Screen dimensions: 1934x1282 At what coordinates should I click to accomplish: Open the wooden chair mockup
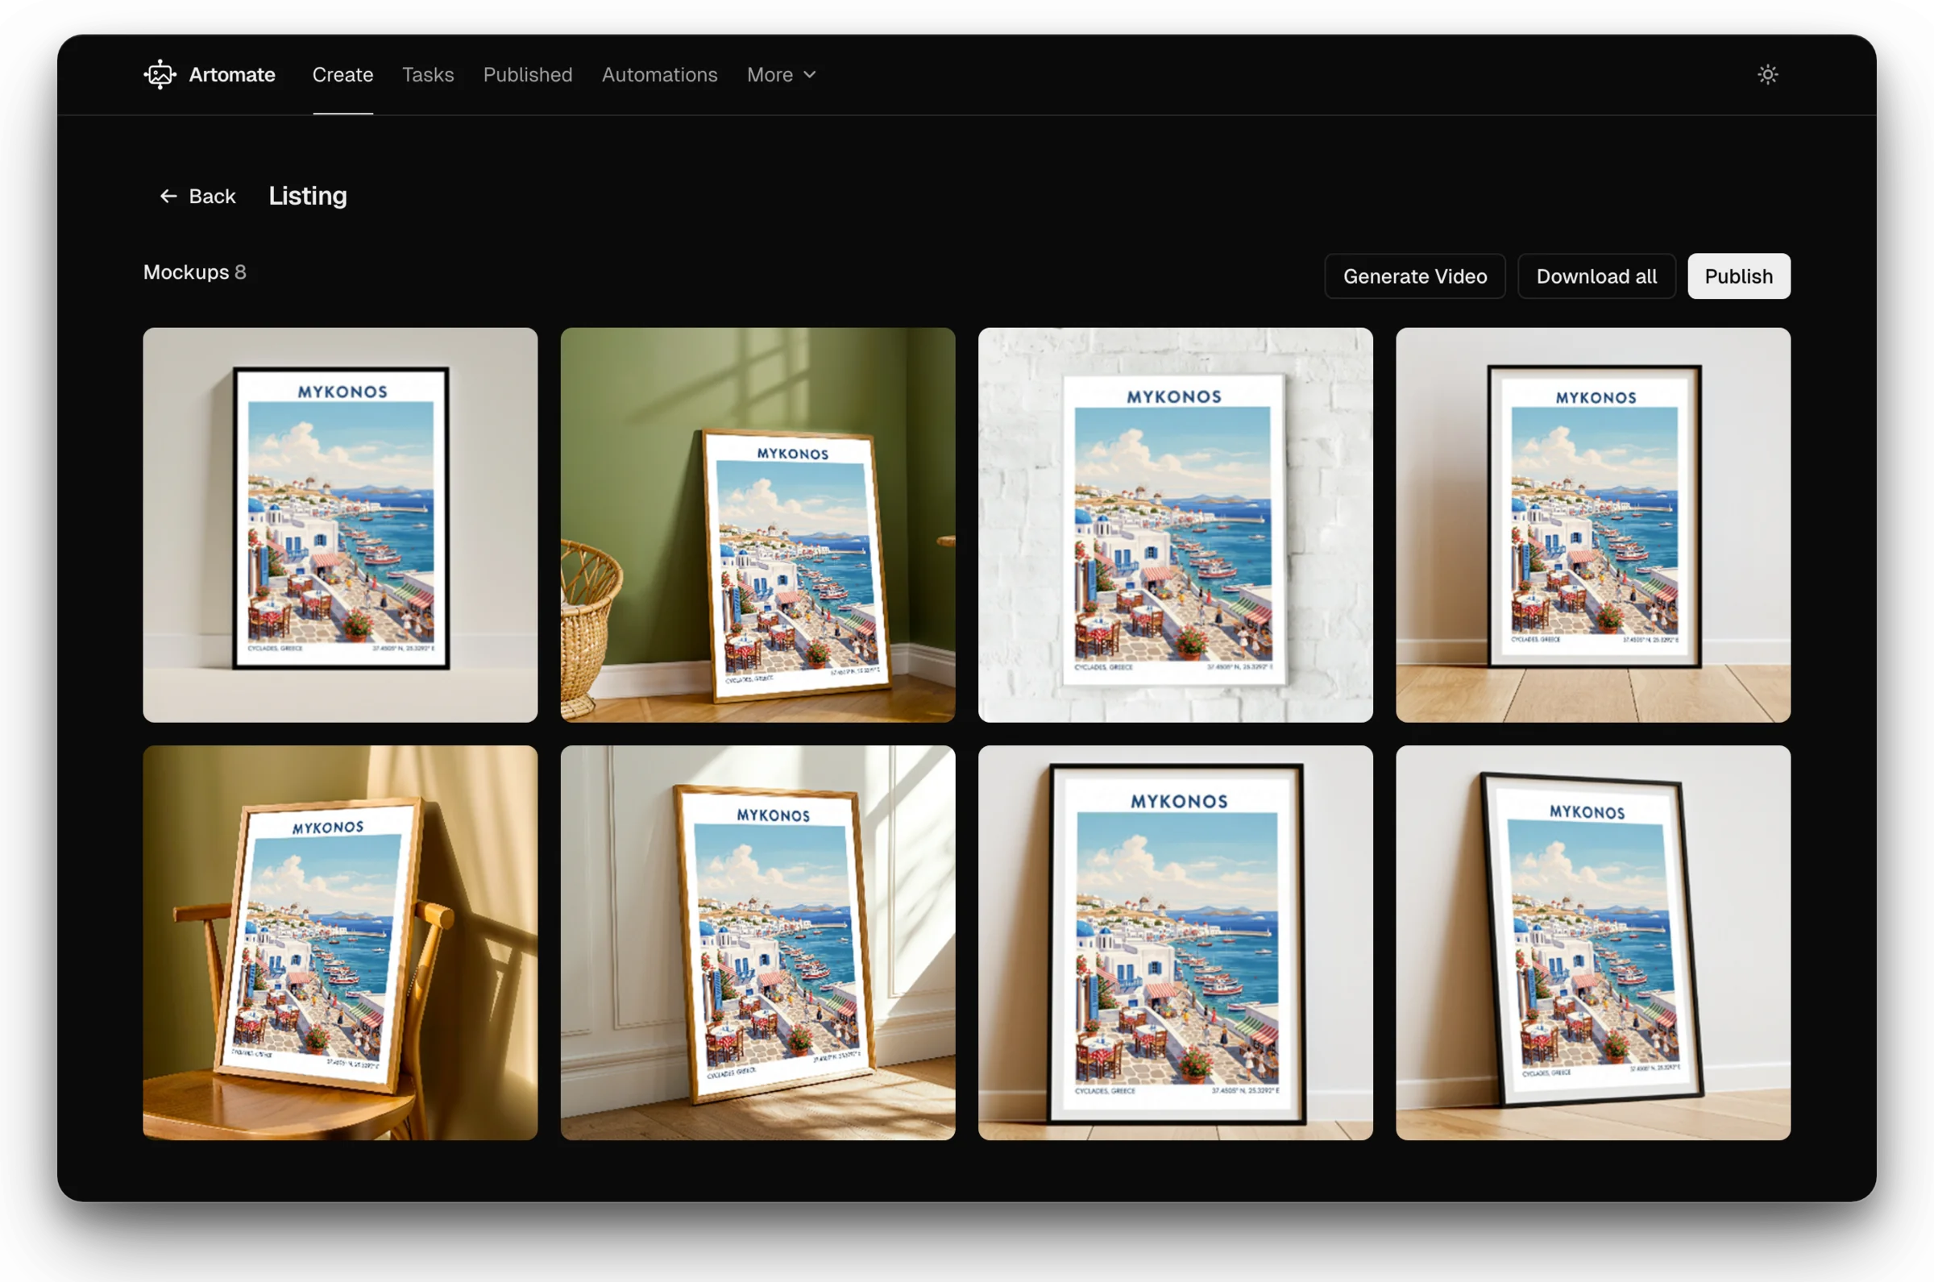tap(340, 943)
